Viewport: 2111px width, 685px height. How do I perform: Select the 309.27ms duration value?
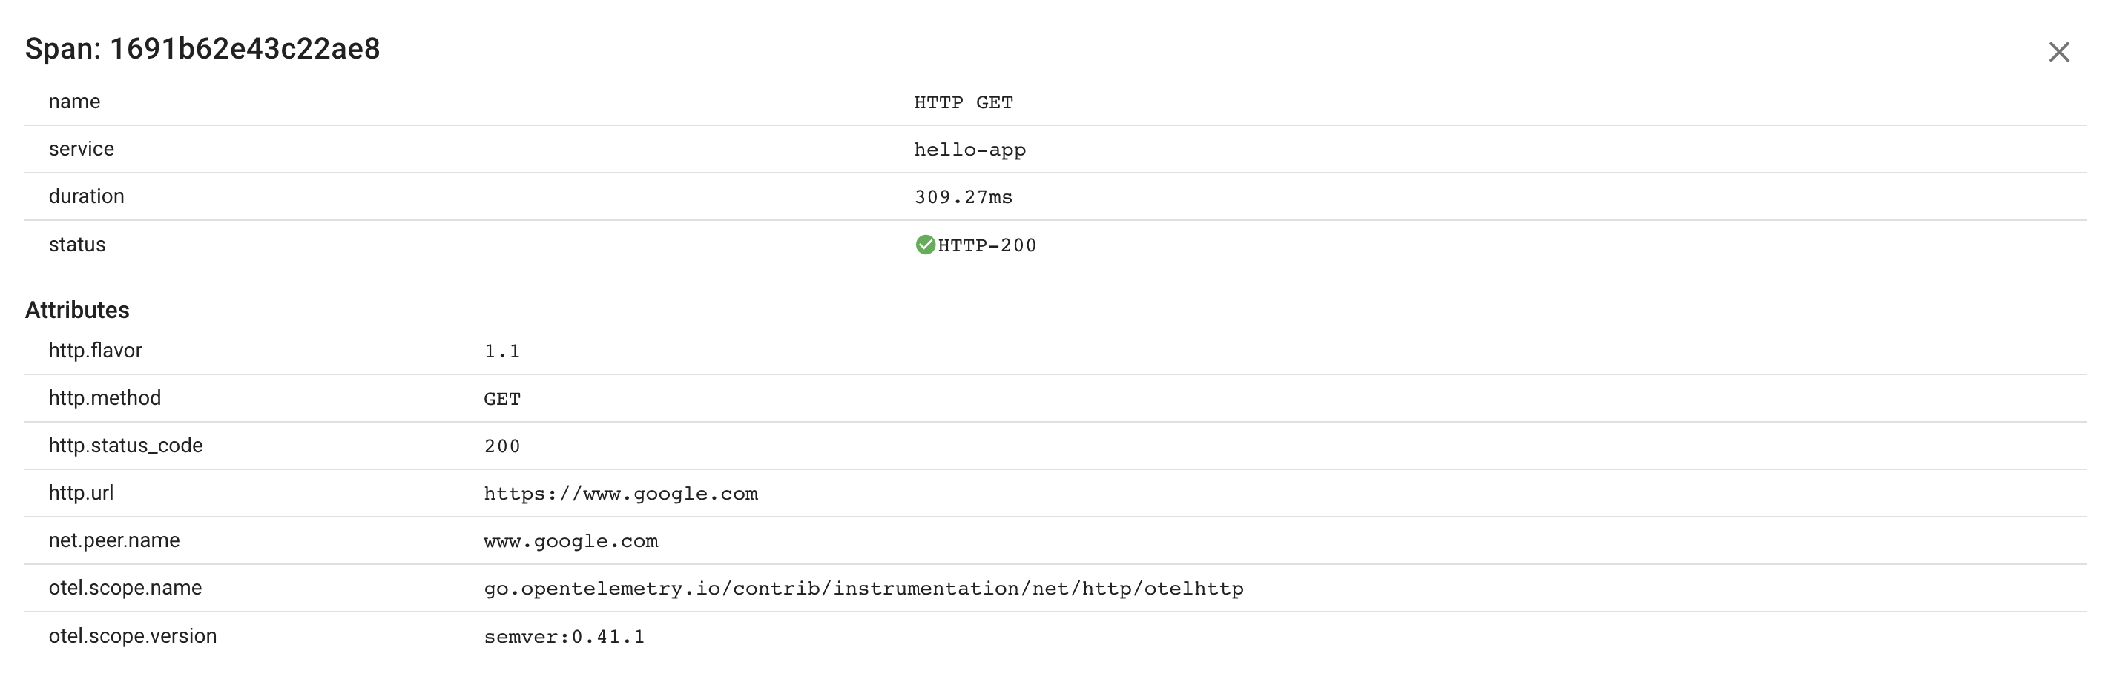964,197
